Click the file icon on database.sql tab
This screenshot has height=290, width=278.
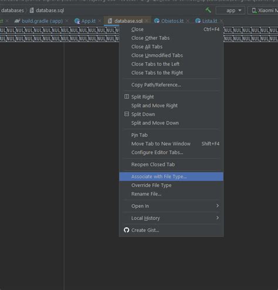[110, 21]
